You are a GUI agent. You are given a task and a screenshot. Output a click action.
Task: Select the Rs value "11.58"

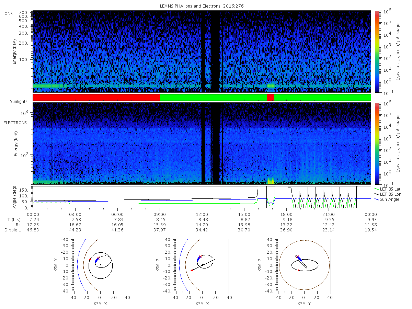pyautogui.click(x=371, y=225)
